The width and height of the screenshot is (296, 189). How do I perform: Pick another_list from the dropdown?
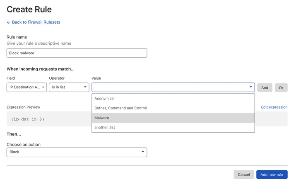click(173, 127)
